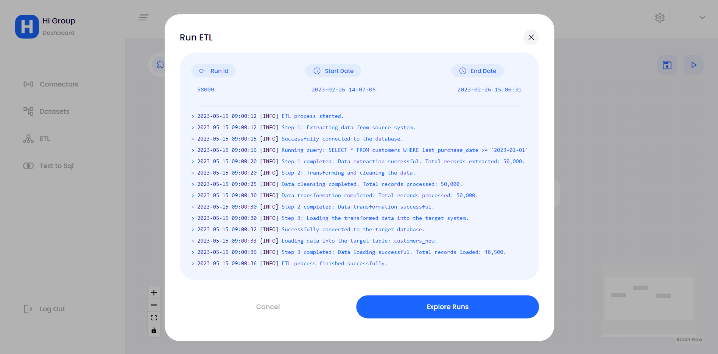The height and width of the screenshot is (354, 718).
Task: Select end date value 2023-02-26 15:06:31
Action: click(x=489, y=90)
